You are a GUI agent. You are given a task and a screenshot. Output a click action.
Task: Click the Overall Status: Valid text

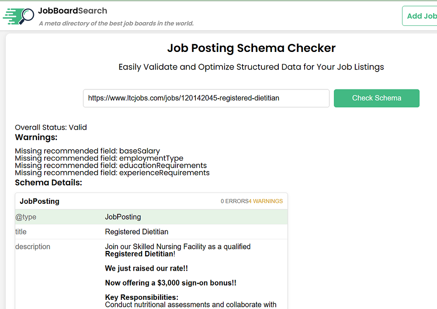tap(51, 127)
